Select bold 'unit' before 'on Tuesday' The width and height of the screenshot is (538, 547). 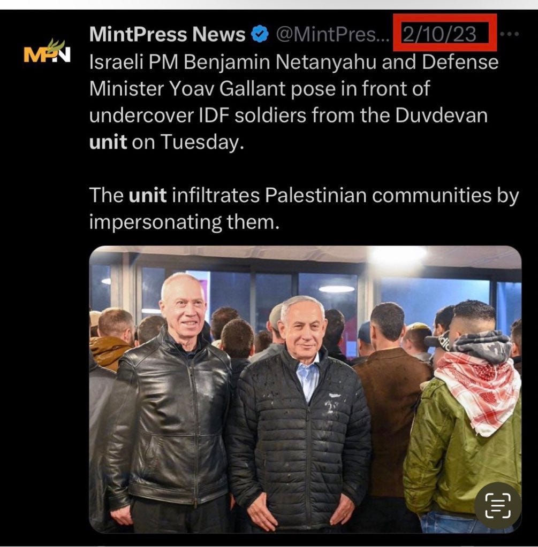[108, 142]
